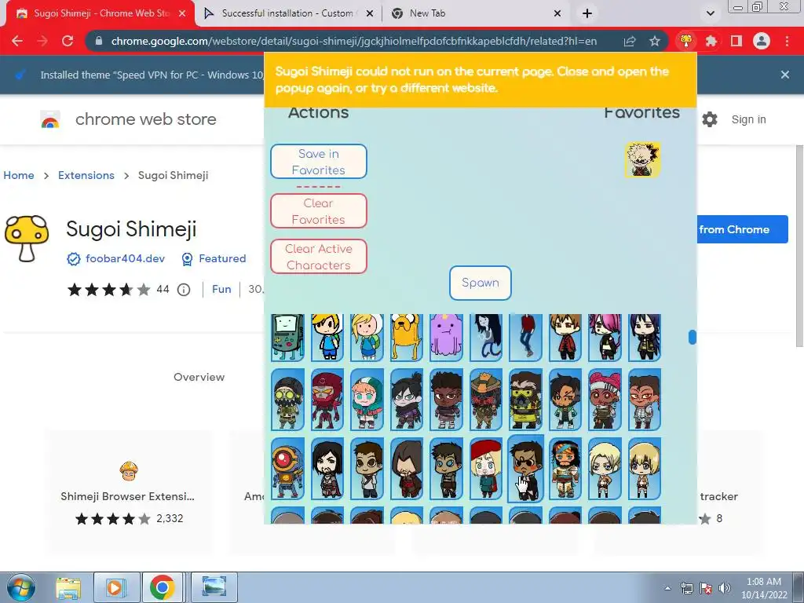Click the popup's blue scrollbar thumb
Image resolution: width=804 pixels, height=603 pixels.
693,337
